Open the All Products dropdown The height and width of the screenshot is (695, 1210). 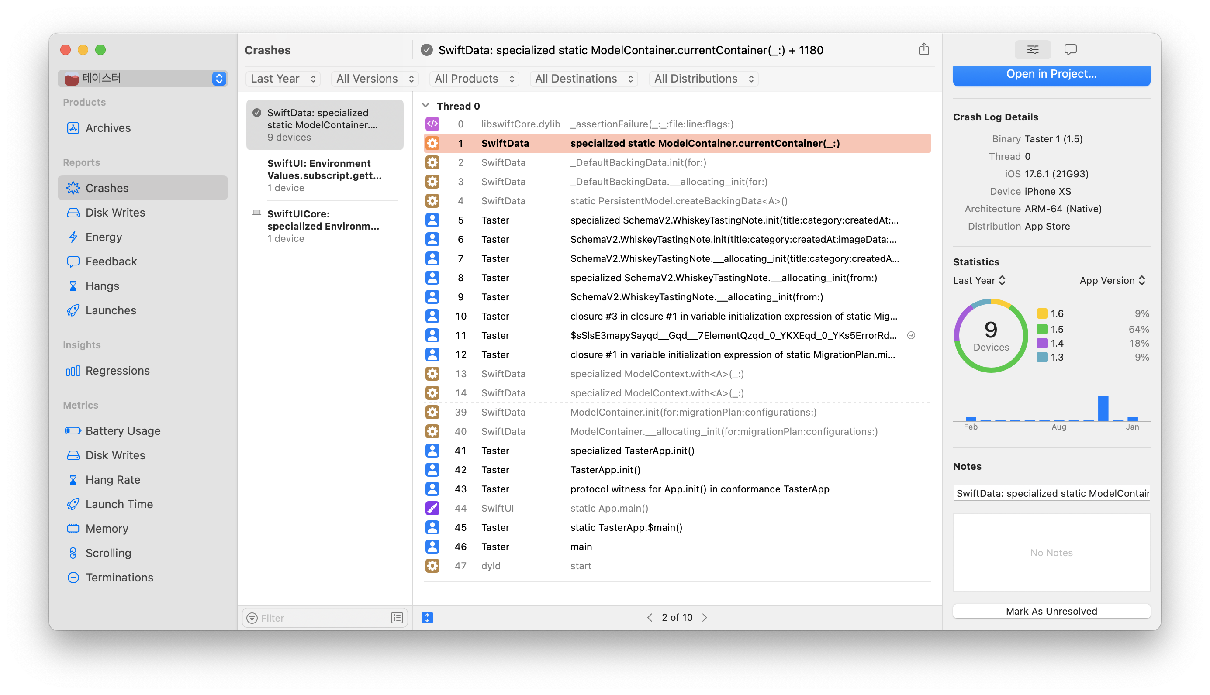474,79
